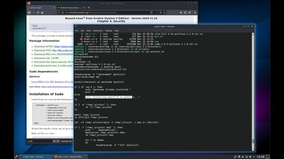This screenshot has height=159, width=284.
Task: Click the pck.sh filename in terminal listing
Action: 159,36
